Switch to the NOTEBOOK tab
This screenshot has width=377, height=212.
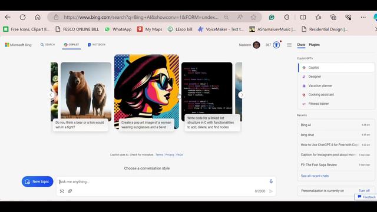click(x=97, y=45)
